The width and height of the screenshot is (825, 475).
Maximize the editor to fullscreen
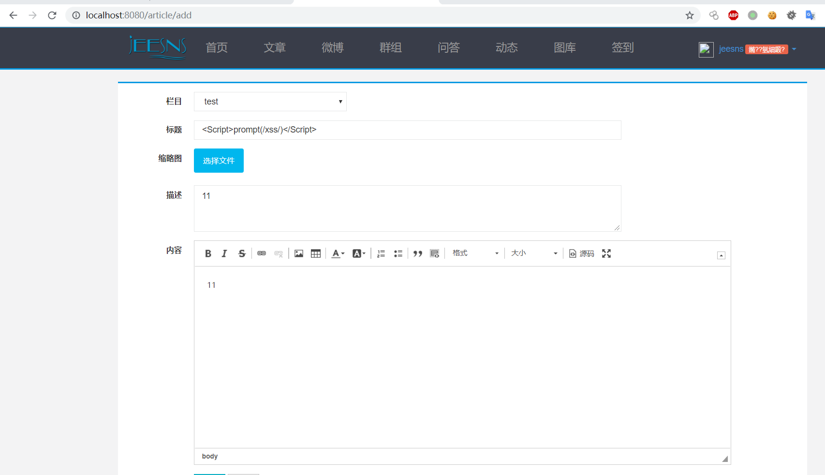pos(606,253)
